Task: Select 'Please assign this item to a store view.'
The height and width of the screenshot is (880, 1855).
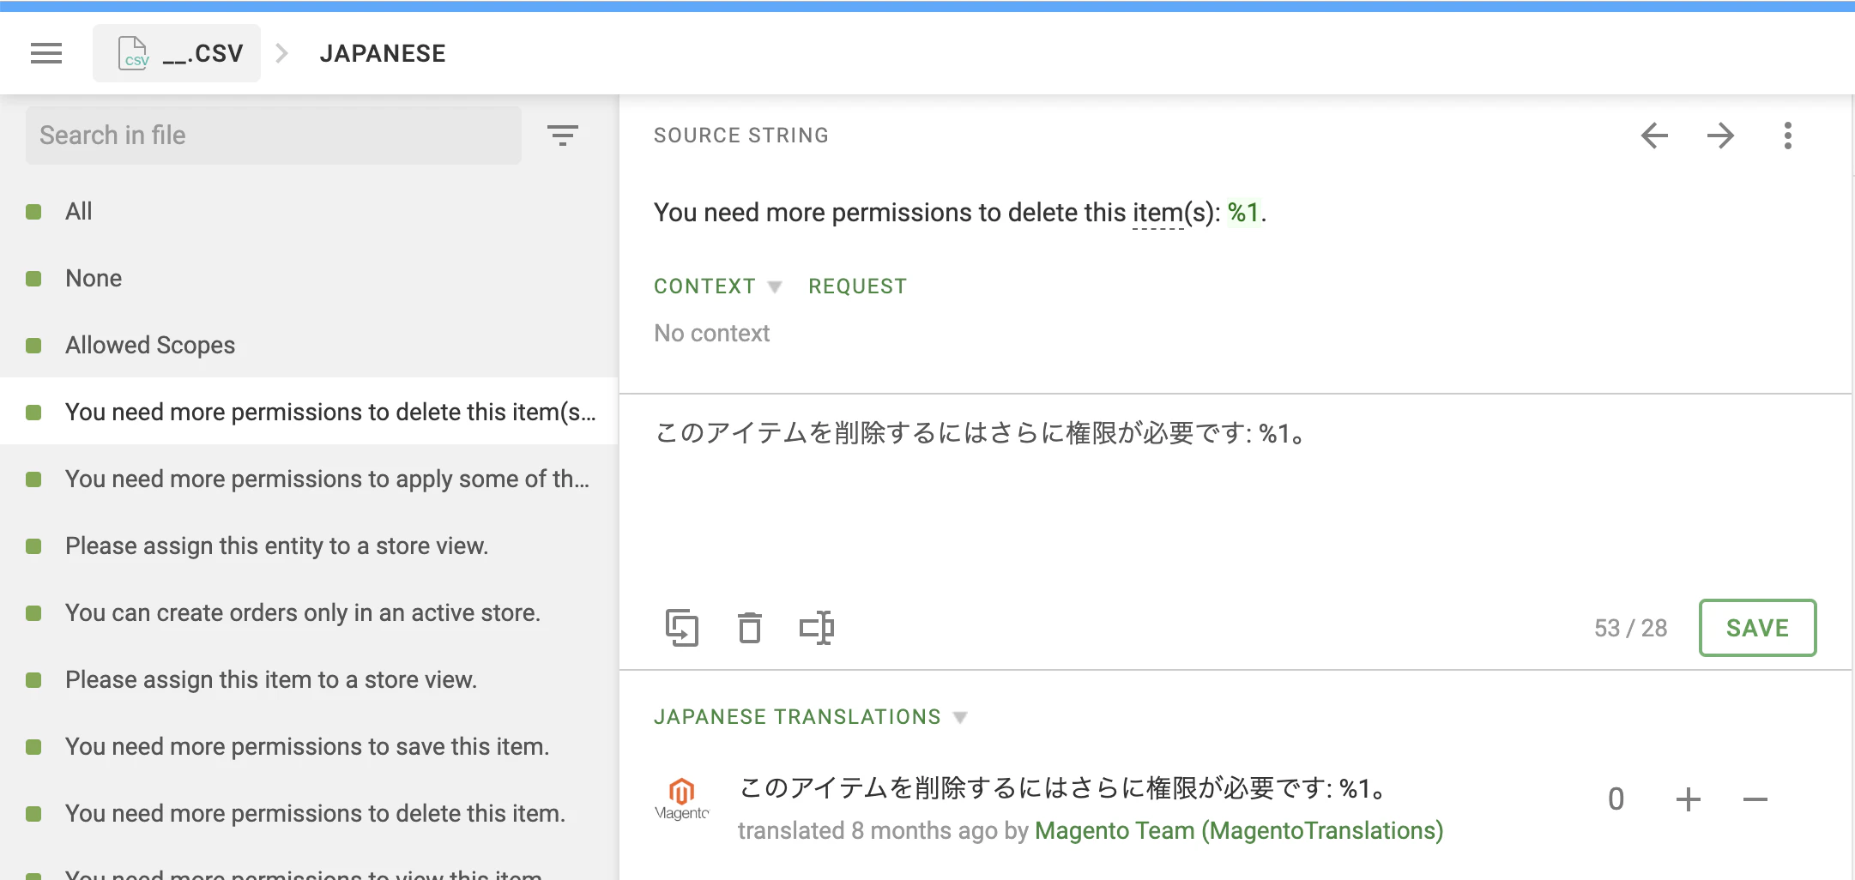Action: tap(309, 679)
